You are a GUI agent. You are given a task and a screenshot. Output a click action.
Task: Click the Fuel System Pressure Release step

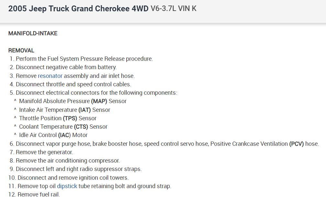click(84, 59)
